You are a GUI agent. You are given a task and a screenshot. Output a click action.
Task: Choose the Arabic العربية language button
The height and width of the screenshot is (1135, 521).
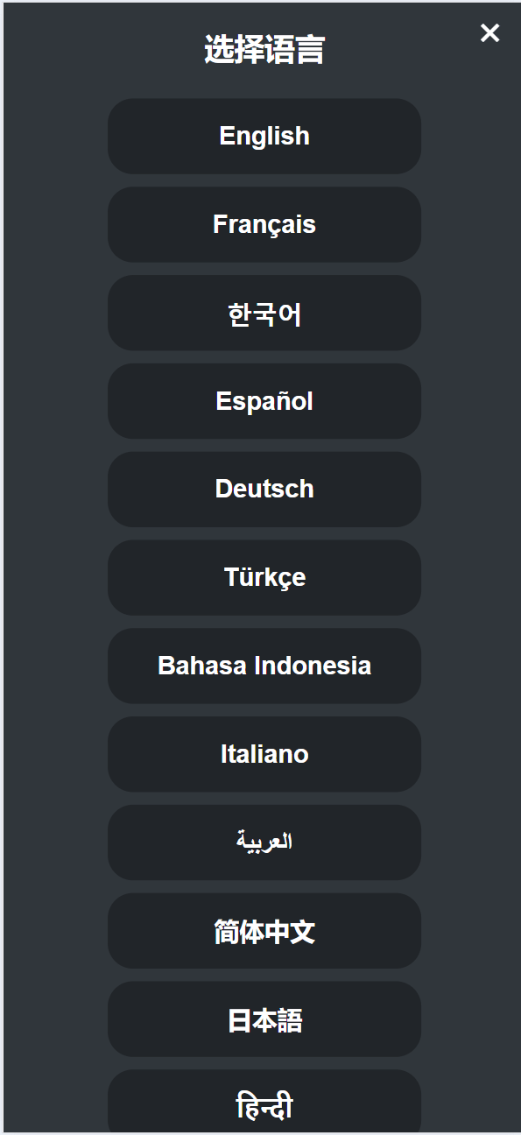(264, 842)
